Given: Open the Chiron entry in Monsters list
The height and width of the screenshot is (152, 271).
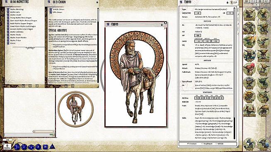Looking at the screenshot, I should (12, 43).
